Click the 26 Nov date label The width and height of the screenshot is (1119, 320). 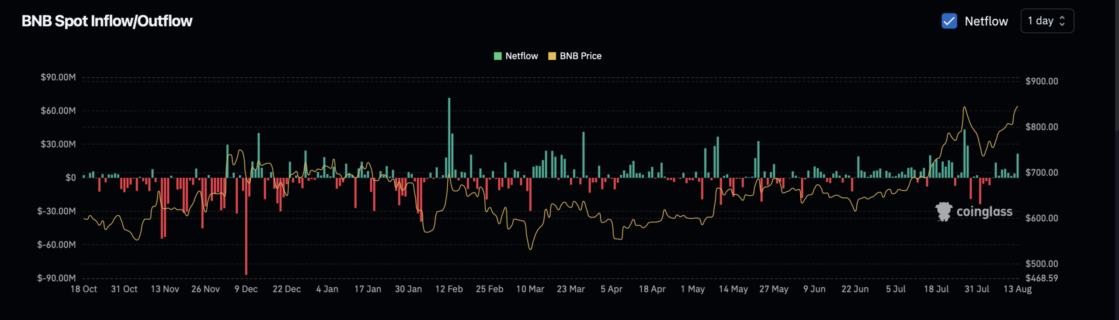click(205, 289)
